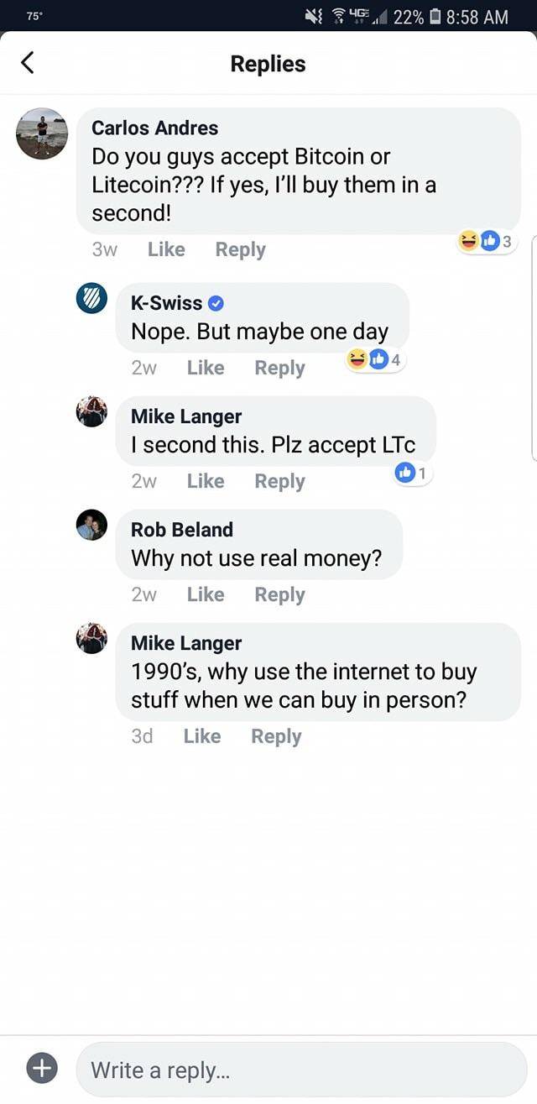537x1104 pixels.
Task: Open Carlos Andres profile picture
Action: tap(42, 133)
